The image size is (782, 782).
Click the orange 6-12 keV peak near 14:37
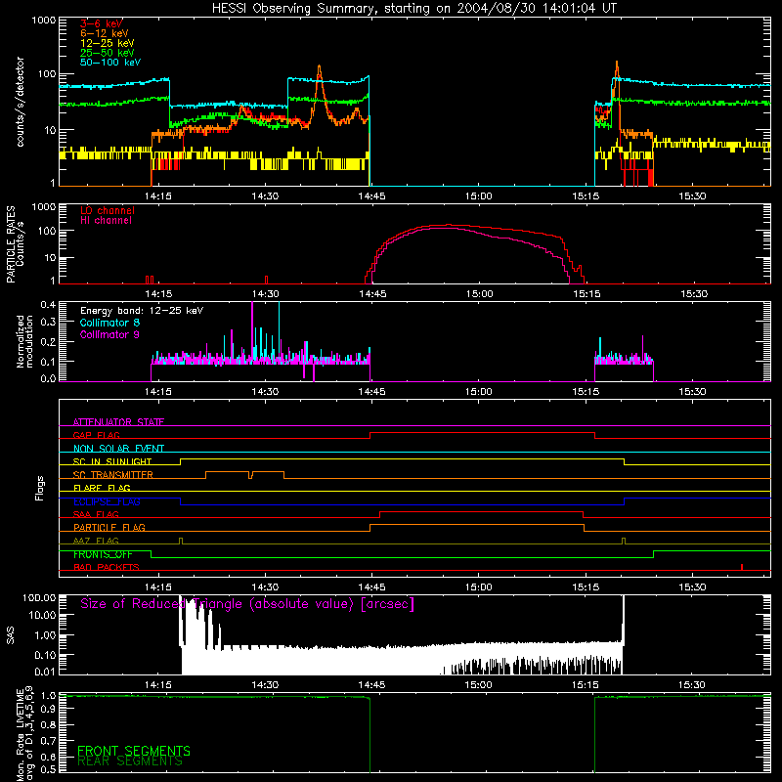tap(319, 69)
